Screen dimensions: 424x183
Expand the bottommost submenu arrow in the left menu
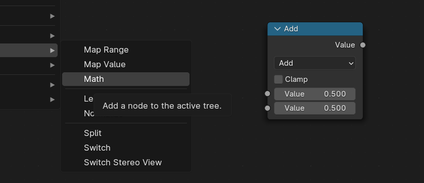pos(53,100)
